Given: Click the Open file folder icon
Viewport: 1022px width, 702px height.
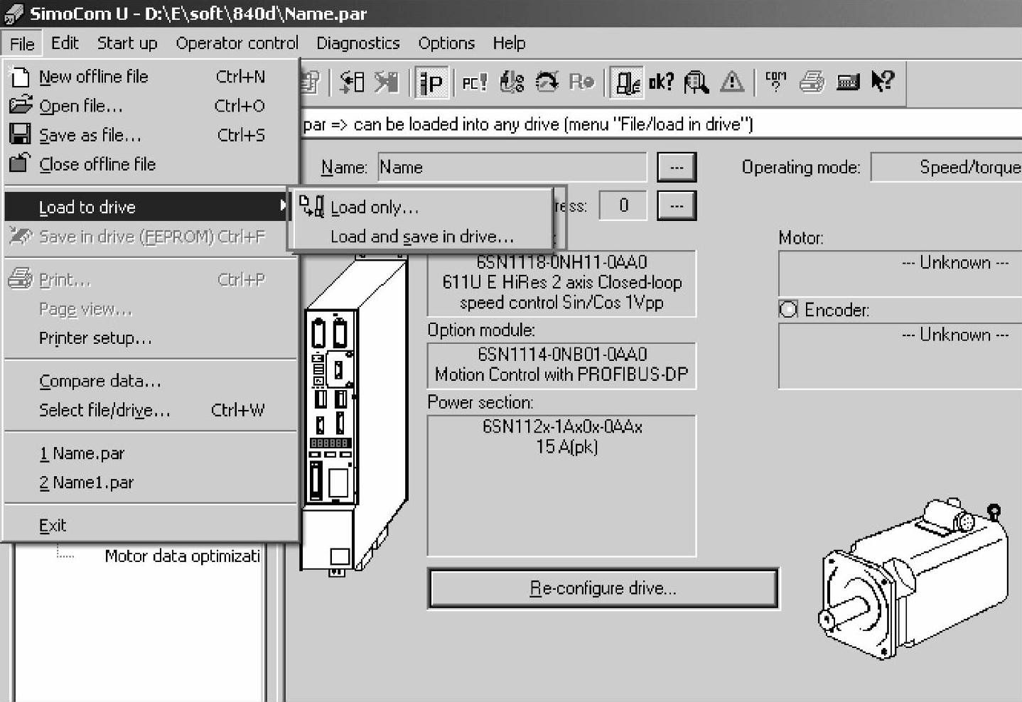Looking at the screenshot, I should 21,105.
